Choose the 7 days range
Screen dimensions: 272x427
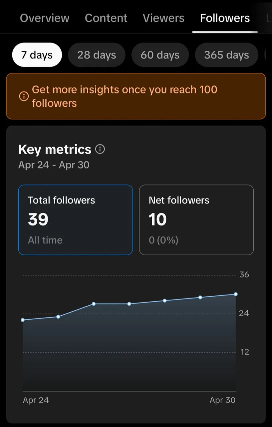[x=37, y=55]
